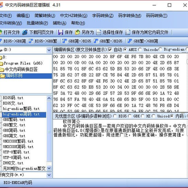Open the 文件转换(W) menu

pyautogui.click(x=11, y=23)
